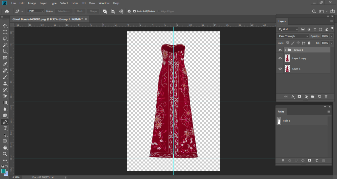Viewport: 337px width, 179px height.
Task: Select the Eraser tool
Action: pos(5,96)
